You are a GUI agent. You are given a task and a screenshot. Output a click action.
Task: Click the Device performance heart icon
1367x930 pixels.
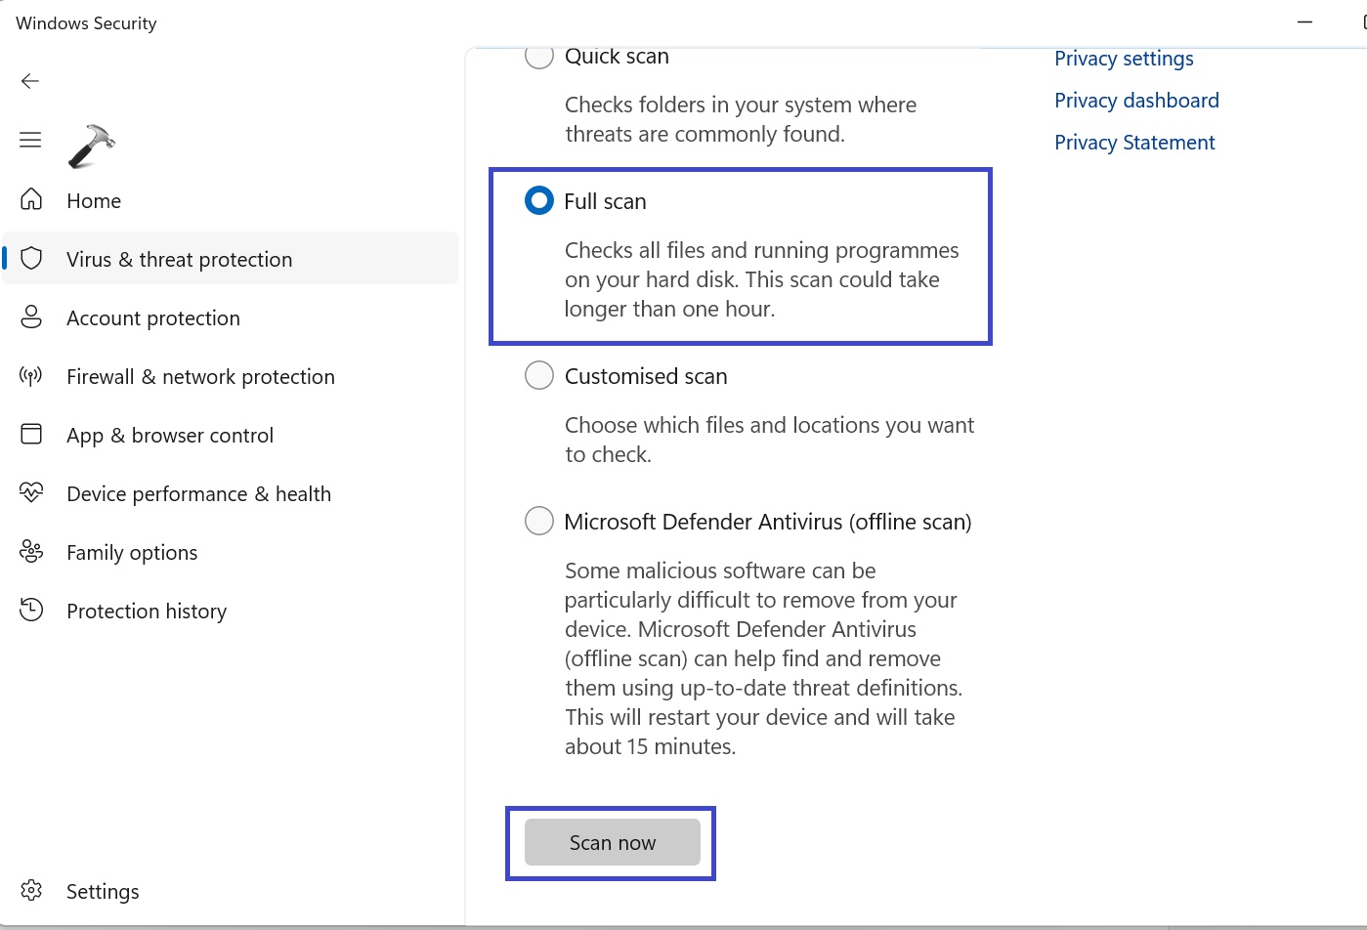point(31,493)
